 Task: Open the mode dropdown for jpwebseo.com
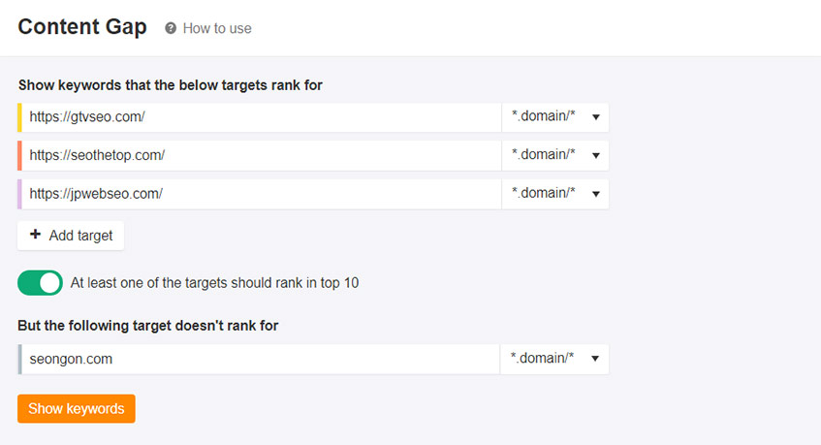(x=555, y=194)
